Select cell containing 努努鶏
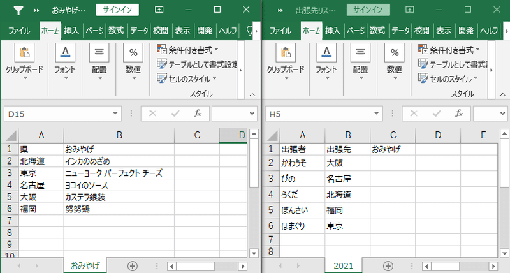 coord(119,209)
